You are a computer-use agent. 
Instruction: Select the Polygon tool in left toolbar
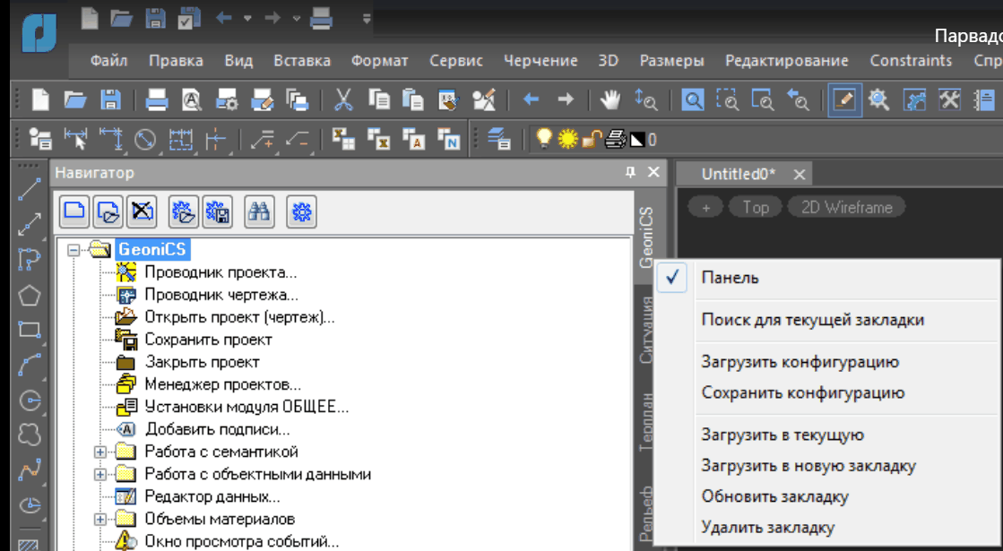click(30, 295)
